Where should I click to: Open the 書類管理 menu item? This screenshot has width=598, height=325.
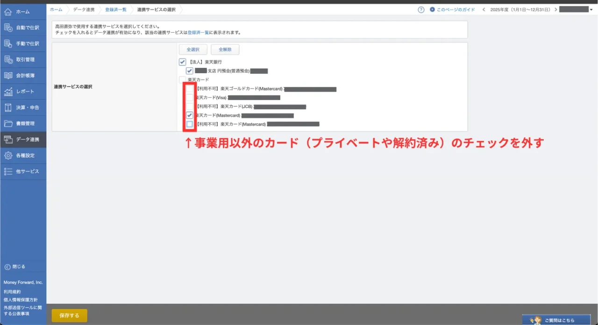click(23, 123)
